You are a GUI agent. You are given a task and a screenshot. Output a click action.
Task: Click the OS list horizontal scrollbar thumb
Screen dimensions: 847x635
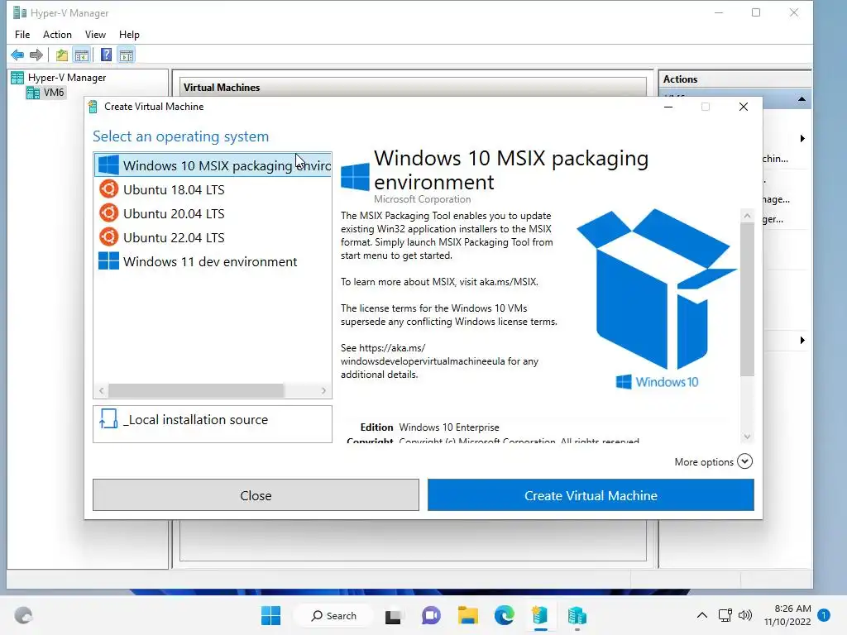196,390
